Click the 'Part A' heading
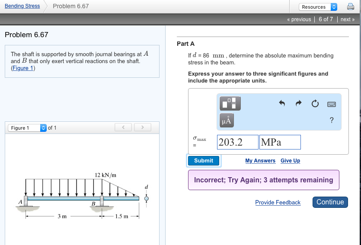Viewport: 361px width, 245px height. coord(185,44)
